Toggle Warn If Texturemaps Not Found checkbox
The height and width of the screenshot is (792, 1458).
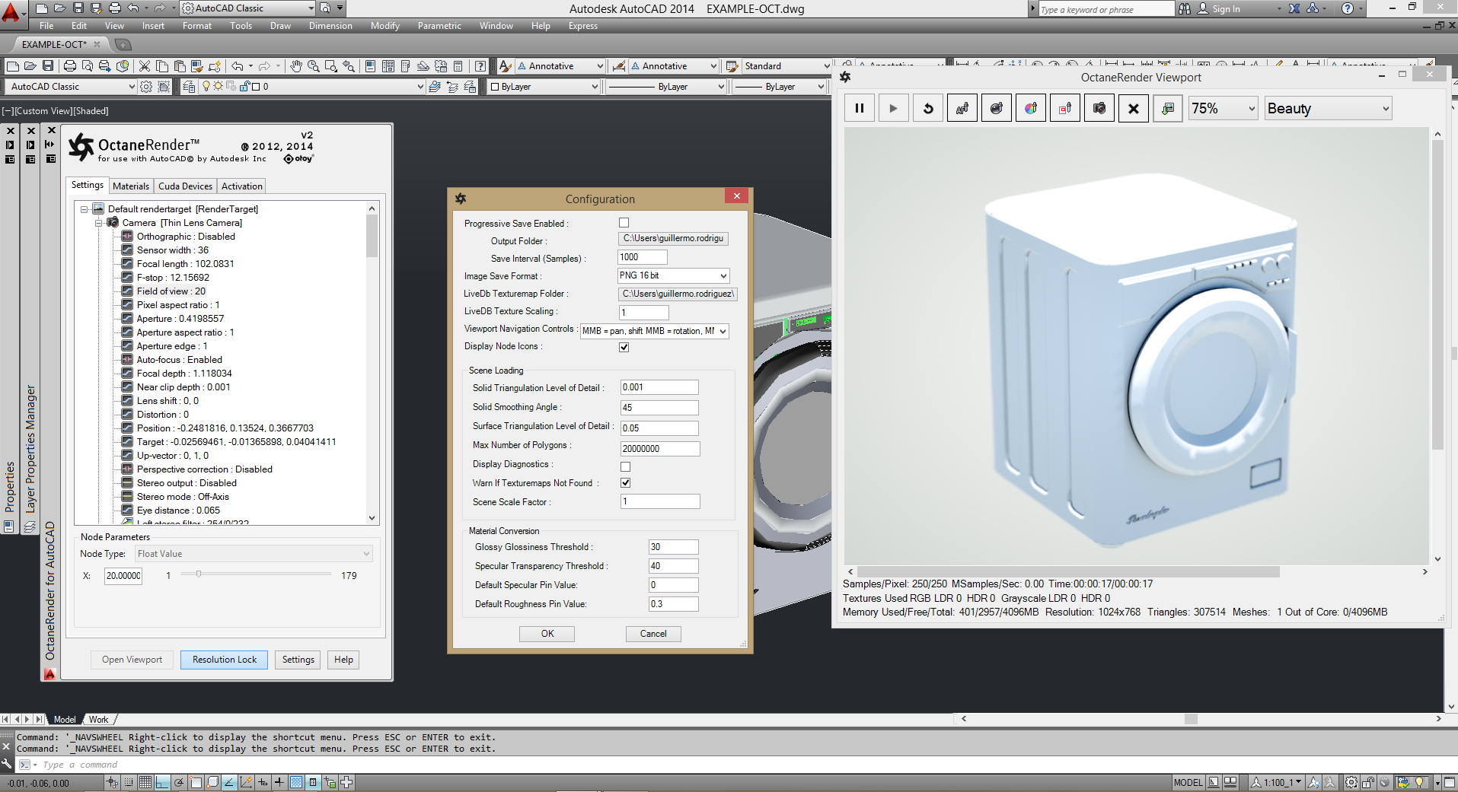tap(625, 483)
